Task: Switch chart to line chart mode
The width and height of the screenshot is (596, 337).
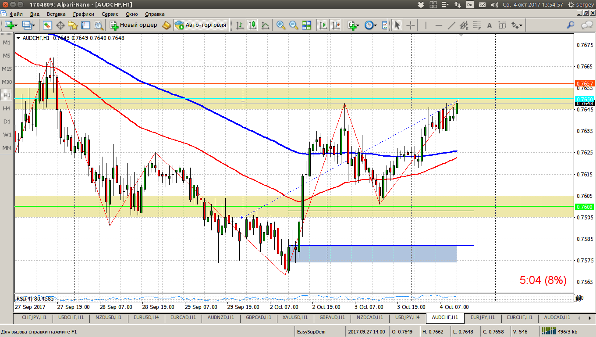Action: 265,25
